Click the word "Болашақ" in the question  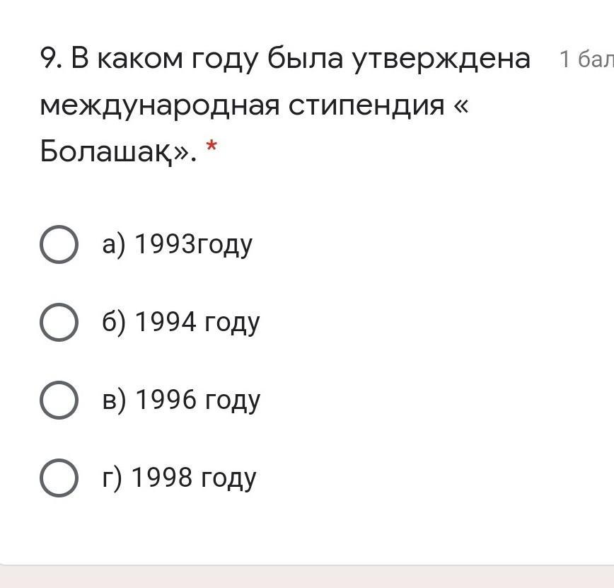[x=113, y=150]
